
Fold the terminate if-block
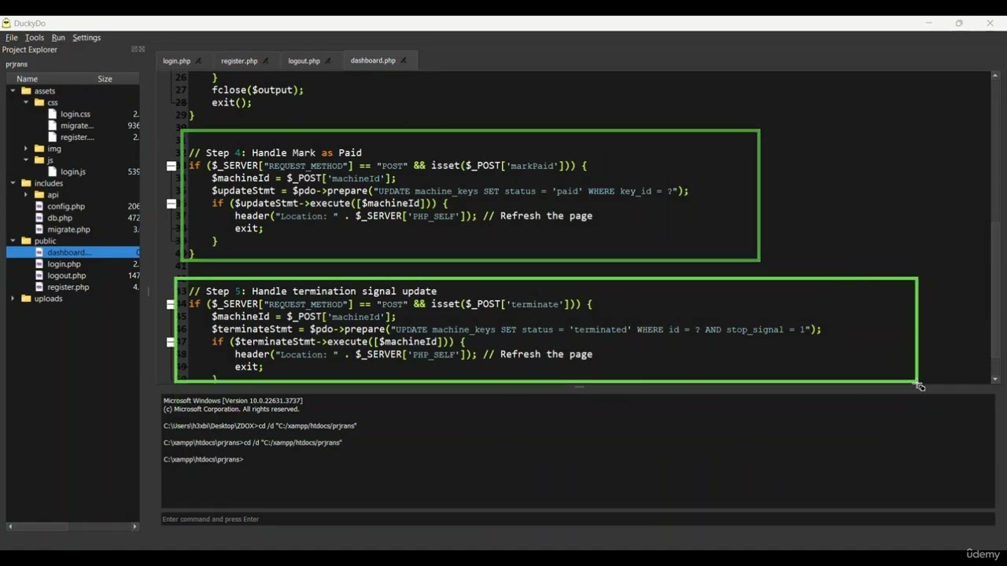tap(172, 304)
